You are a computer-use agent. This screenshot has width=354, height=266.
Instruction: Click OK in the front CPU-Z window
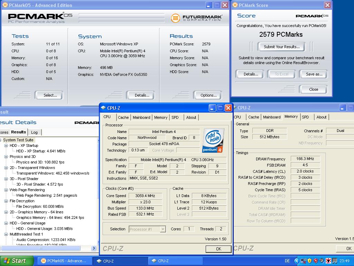(x=218, y=249)
